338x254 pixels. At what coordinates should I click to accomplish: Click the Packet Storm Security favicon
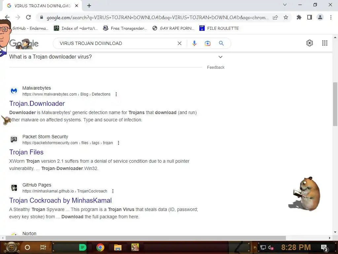[x=14, y=140]
